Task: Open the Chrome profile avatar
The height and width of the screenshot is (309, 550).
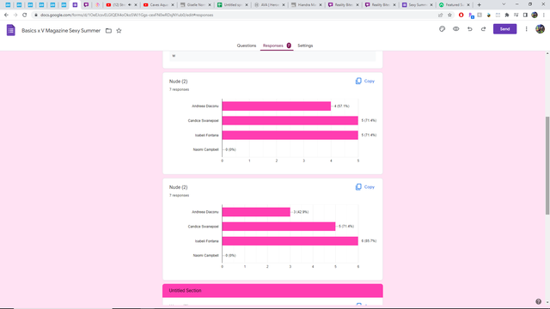Action: click(535, 15)
